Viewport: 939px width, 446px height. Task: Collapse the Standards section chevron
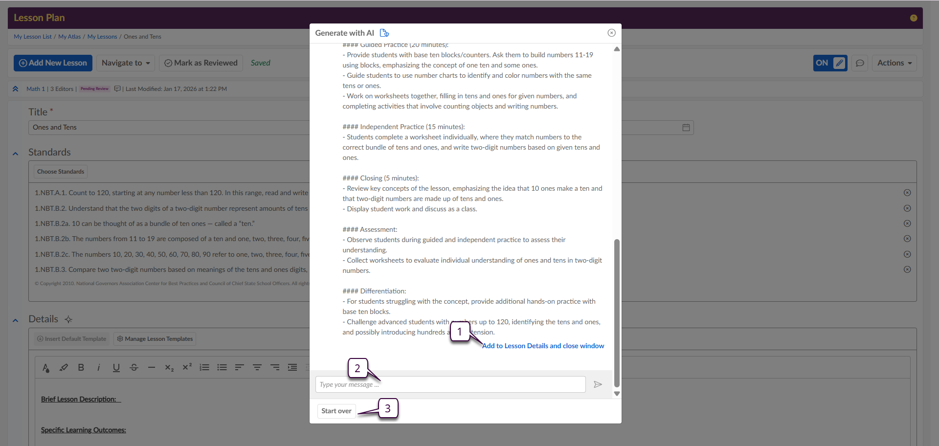(x=15, y=154)
